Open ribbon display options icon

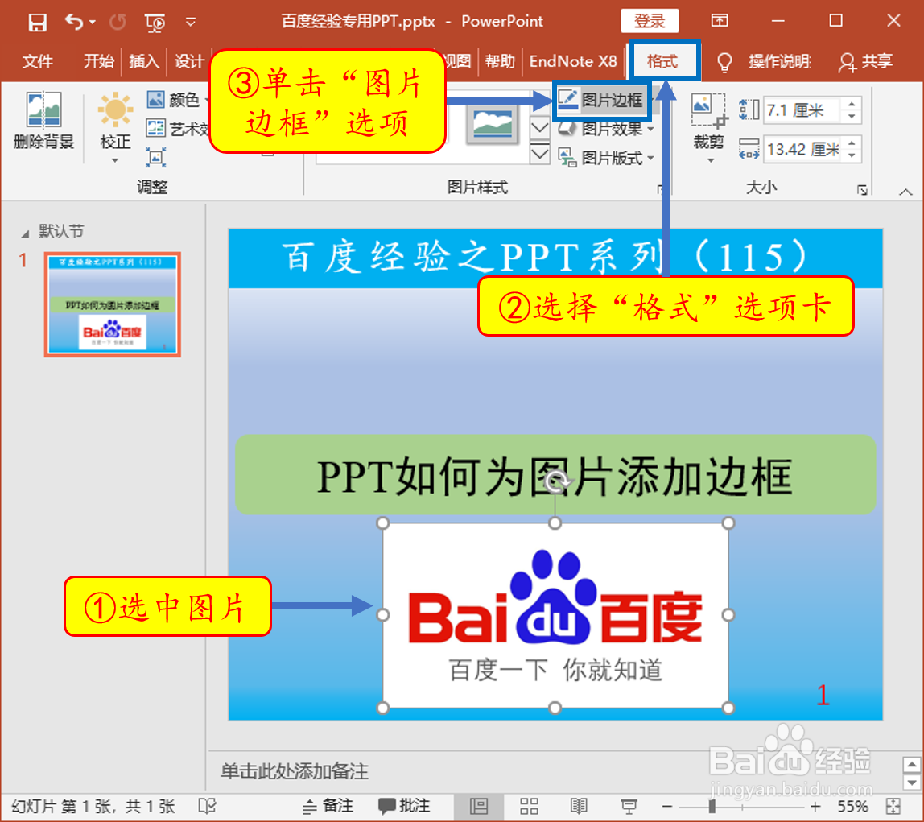coord(720,21)
